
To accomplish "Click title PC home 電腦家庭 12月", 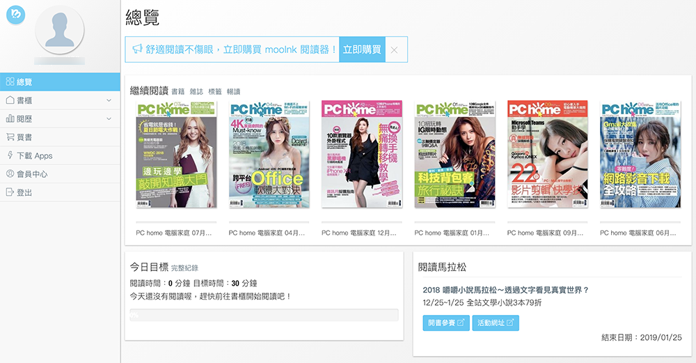I will coord(358,233).
